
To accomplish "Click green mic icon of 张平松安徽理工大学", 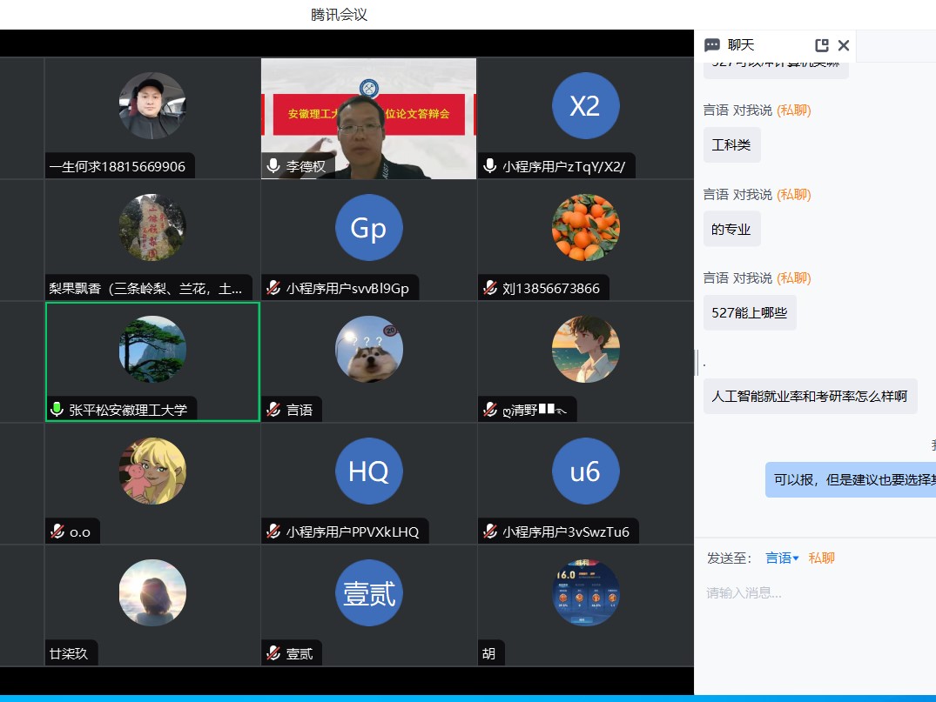I will (57, 410).
